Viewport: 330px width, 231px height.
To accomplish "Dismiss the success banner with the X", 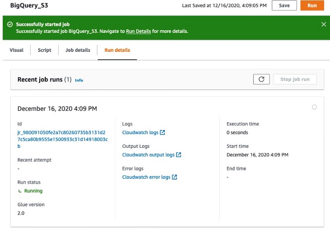I will (x=323, y=25).
